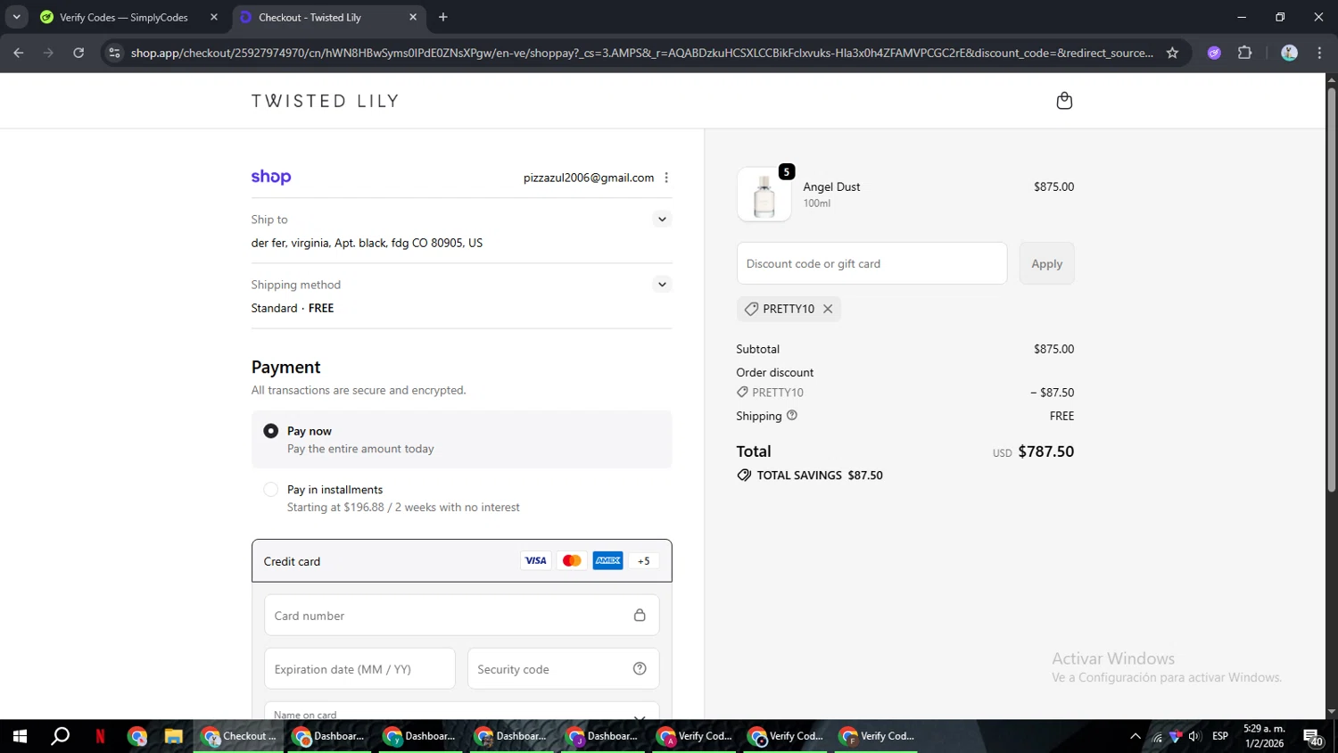Open the Chrome tab search dropdown
The height and width of the screenshot is (753, 1338).
click(16, 17)
